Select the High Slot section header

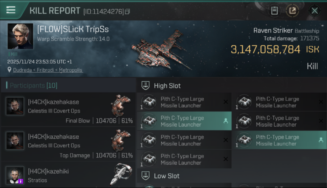click(167, 86)
